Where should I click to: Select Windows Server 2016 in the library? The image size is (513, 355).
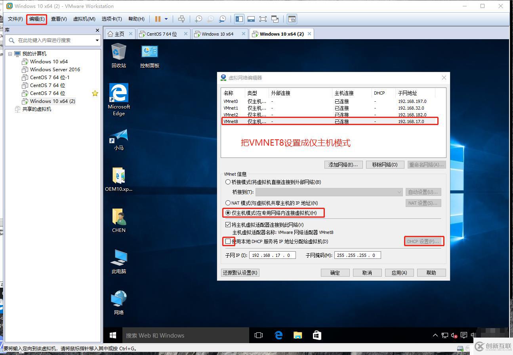pyautogui.click(x=51, y=70)
